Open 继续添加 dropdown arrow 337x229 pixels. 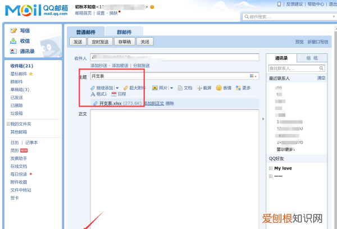click(117, 88)
